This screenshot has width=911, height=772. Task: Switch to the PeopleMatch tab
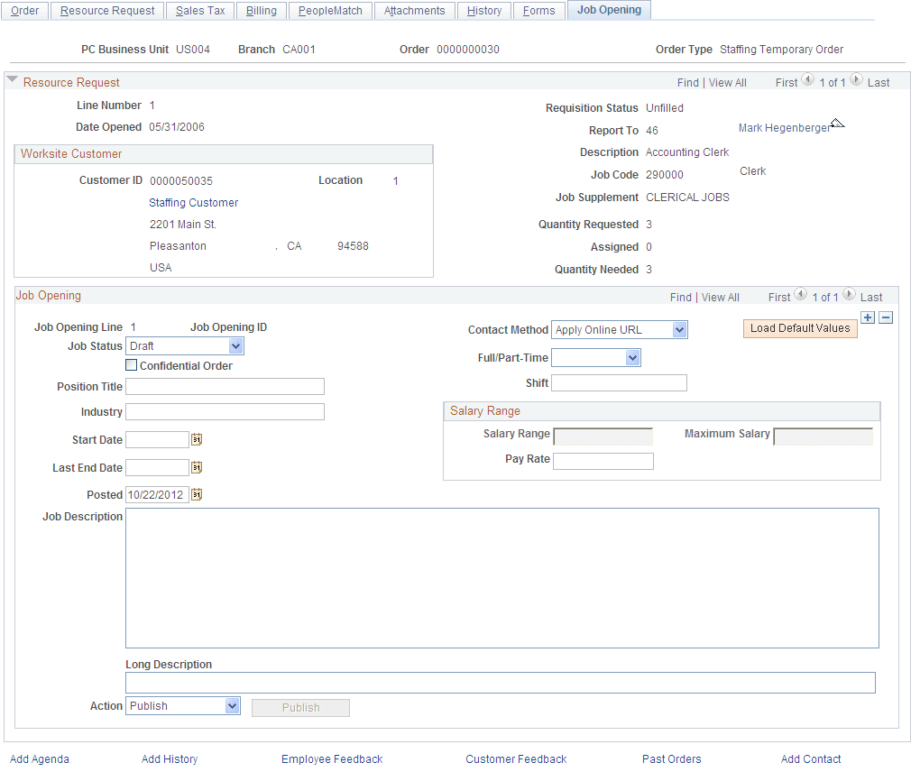click(x=330, y=11)
